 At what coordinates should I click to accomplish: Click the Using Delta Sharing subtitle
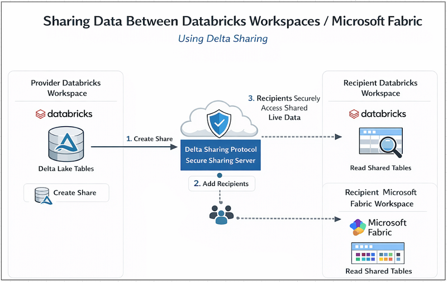tap(222, 39)
